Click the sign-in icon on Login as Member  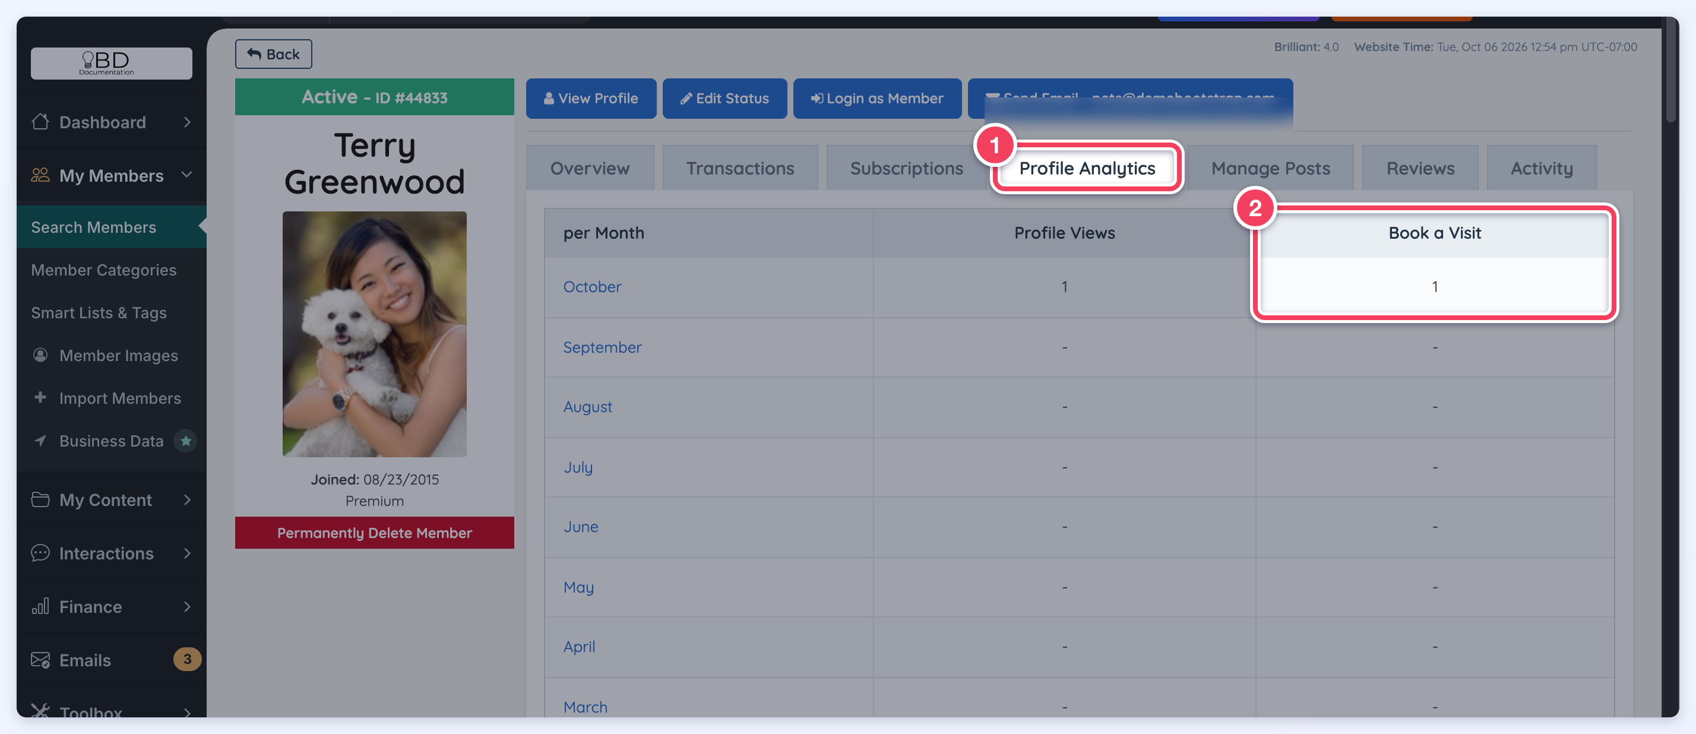pos(817,99)
